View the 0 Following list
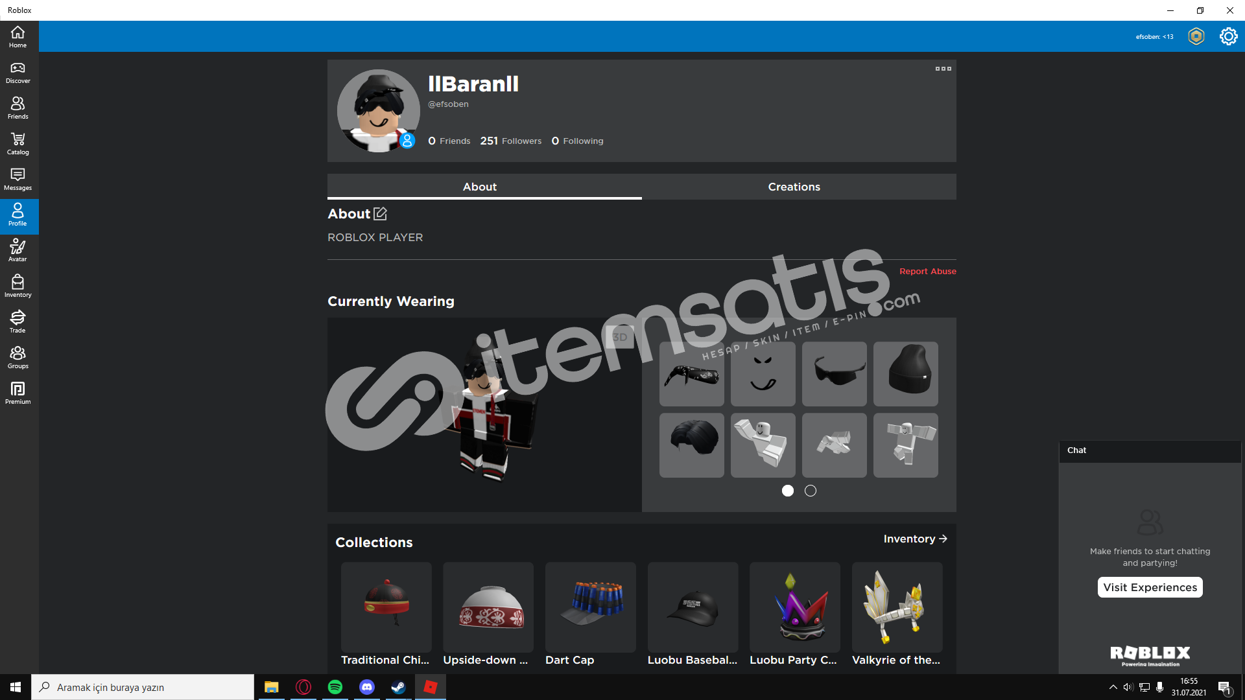The height and width of the screenshot is (700, 1245). tap(578, 141)
